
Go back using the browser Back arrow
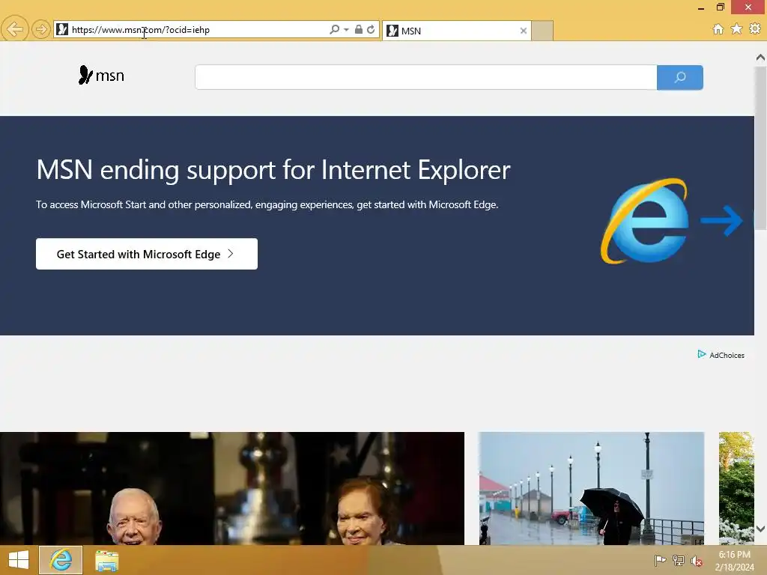click(x=15, y=29)
